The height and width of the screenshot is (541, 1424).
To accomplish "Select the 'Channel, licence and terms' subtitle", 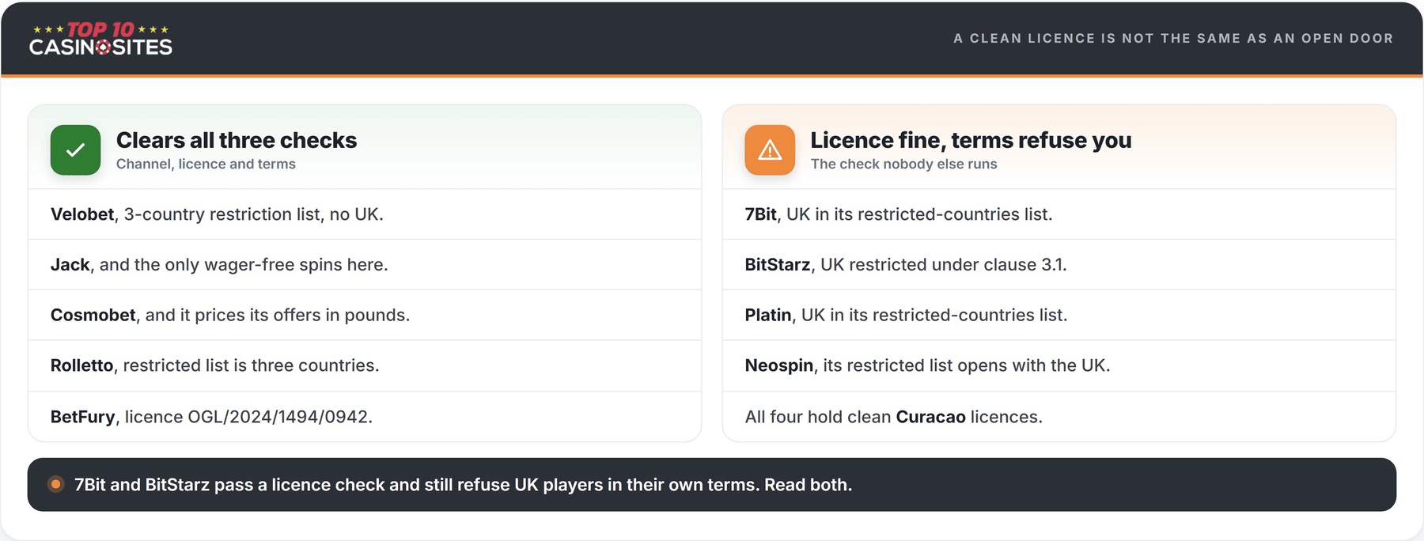I will tap(206, 164).
